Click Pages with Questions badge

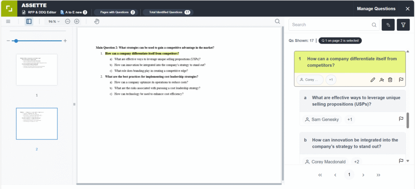[116, 12]
